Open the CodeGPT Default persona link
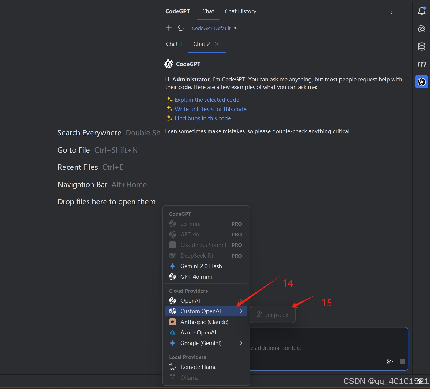This screenshot has height=389, width=430. (214, 28)
